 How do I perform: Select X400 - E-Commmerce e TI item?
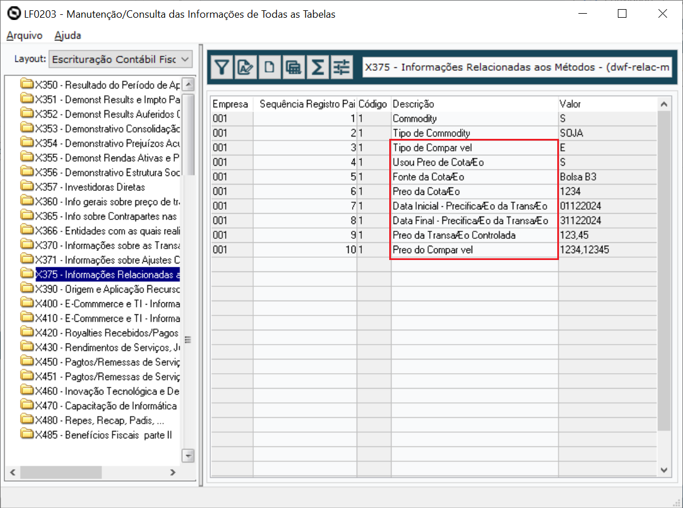click(107, 303)
